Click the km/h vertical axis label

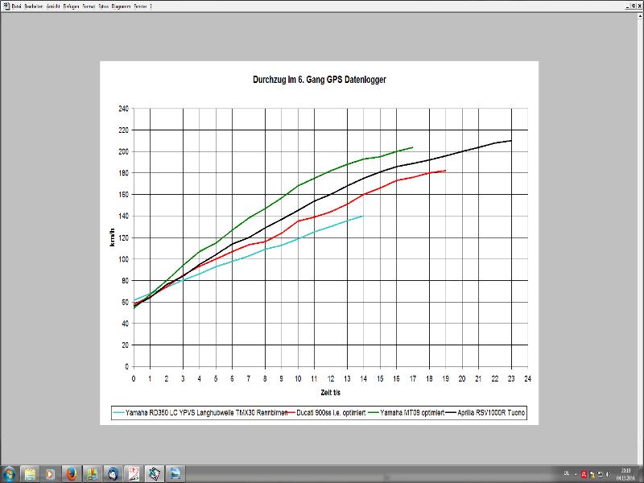coord(114,236)
